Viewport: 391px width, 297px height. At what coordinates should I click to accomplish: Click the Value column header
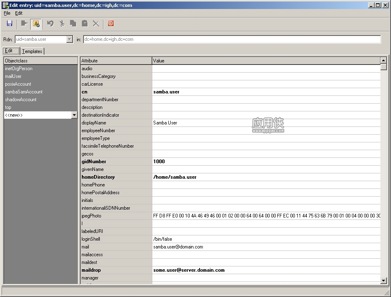click(266, 61)
